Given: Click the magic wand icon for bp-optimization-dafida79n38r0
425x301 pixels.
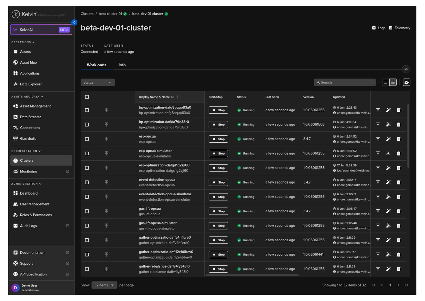Looking at the screenshot, I should click(388, 124).
